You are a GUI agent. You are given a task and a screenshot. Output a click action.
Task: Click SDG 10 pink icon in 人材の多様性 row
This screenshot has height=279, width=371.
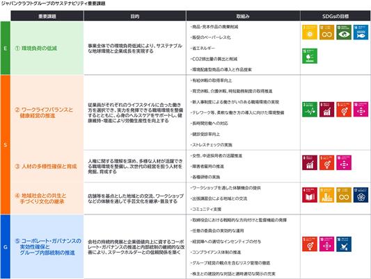click(x=344, y=162)
